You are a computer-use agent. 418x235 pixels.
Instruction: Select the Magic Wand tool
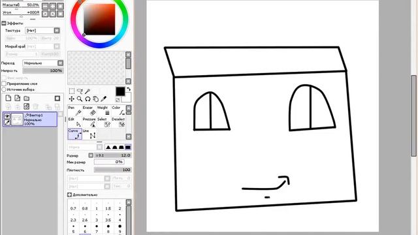[x=88, y=91]
